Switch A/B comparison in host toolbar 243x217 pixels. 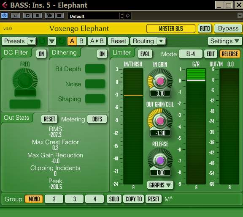(x=50, y=16)
